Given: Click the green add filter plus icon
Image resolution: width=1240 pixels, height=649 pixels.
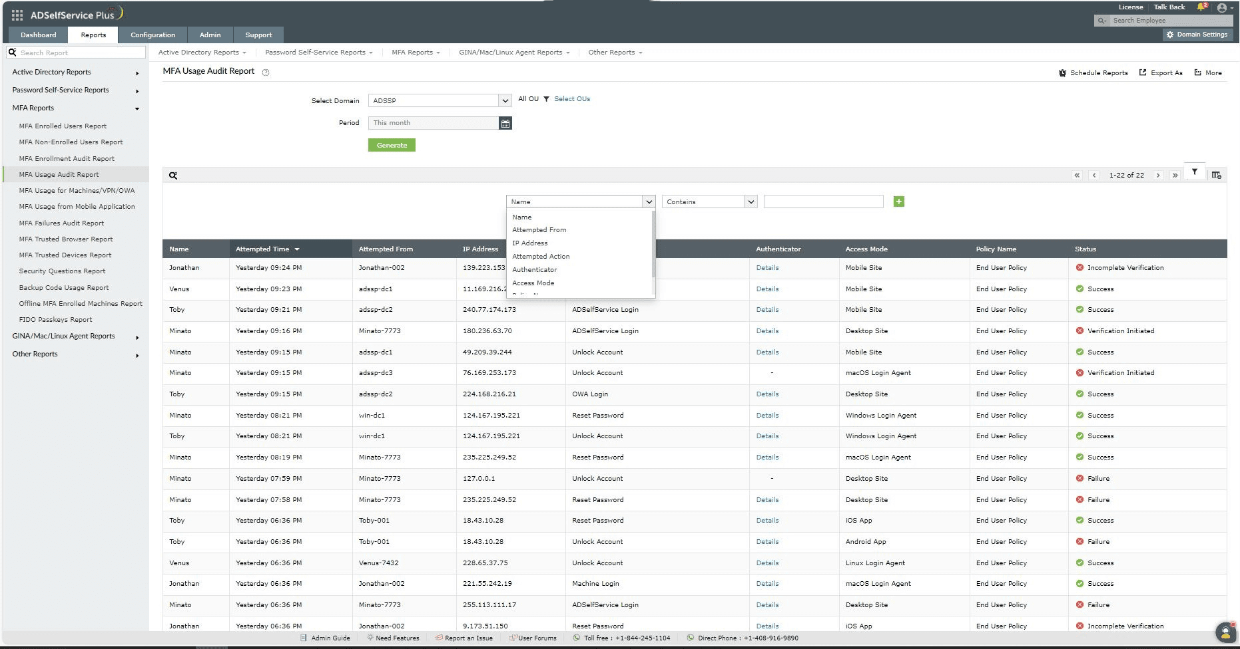Looking at the screenshot, I should click(898, 201).
